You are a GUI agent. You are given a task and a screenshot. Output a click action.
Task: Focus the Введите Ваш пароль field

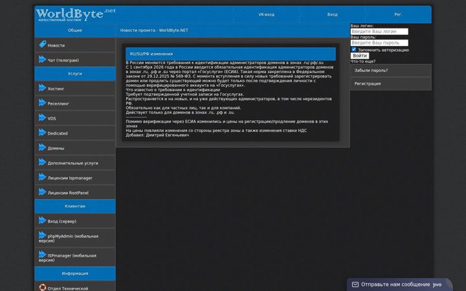(379, 43)
